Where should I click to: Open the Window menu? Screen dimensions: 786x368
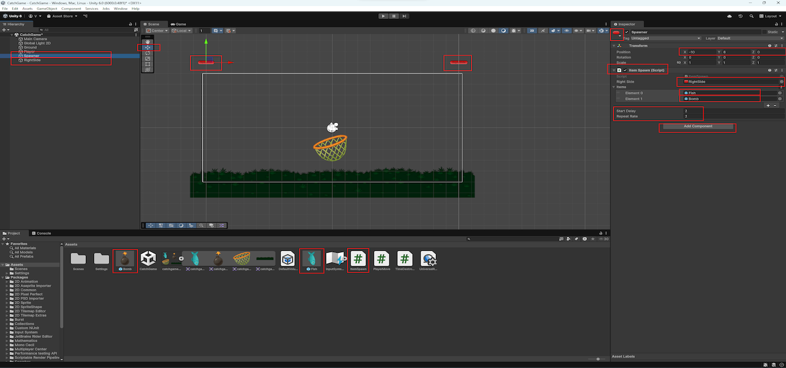click(x=121, y=9)
